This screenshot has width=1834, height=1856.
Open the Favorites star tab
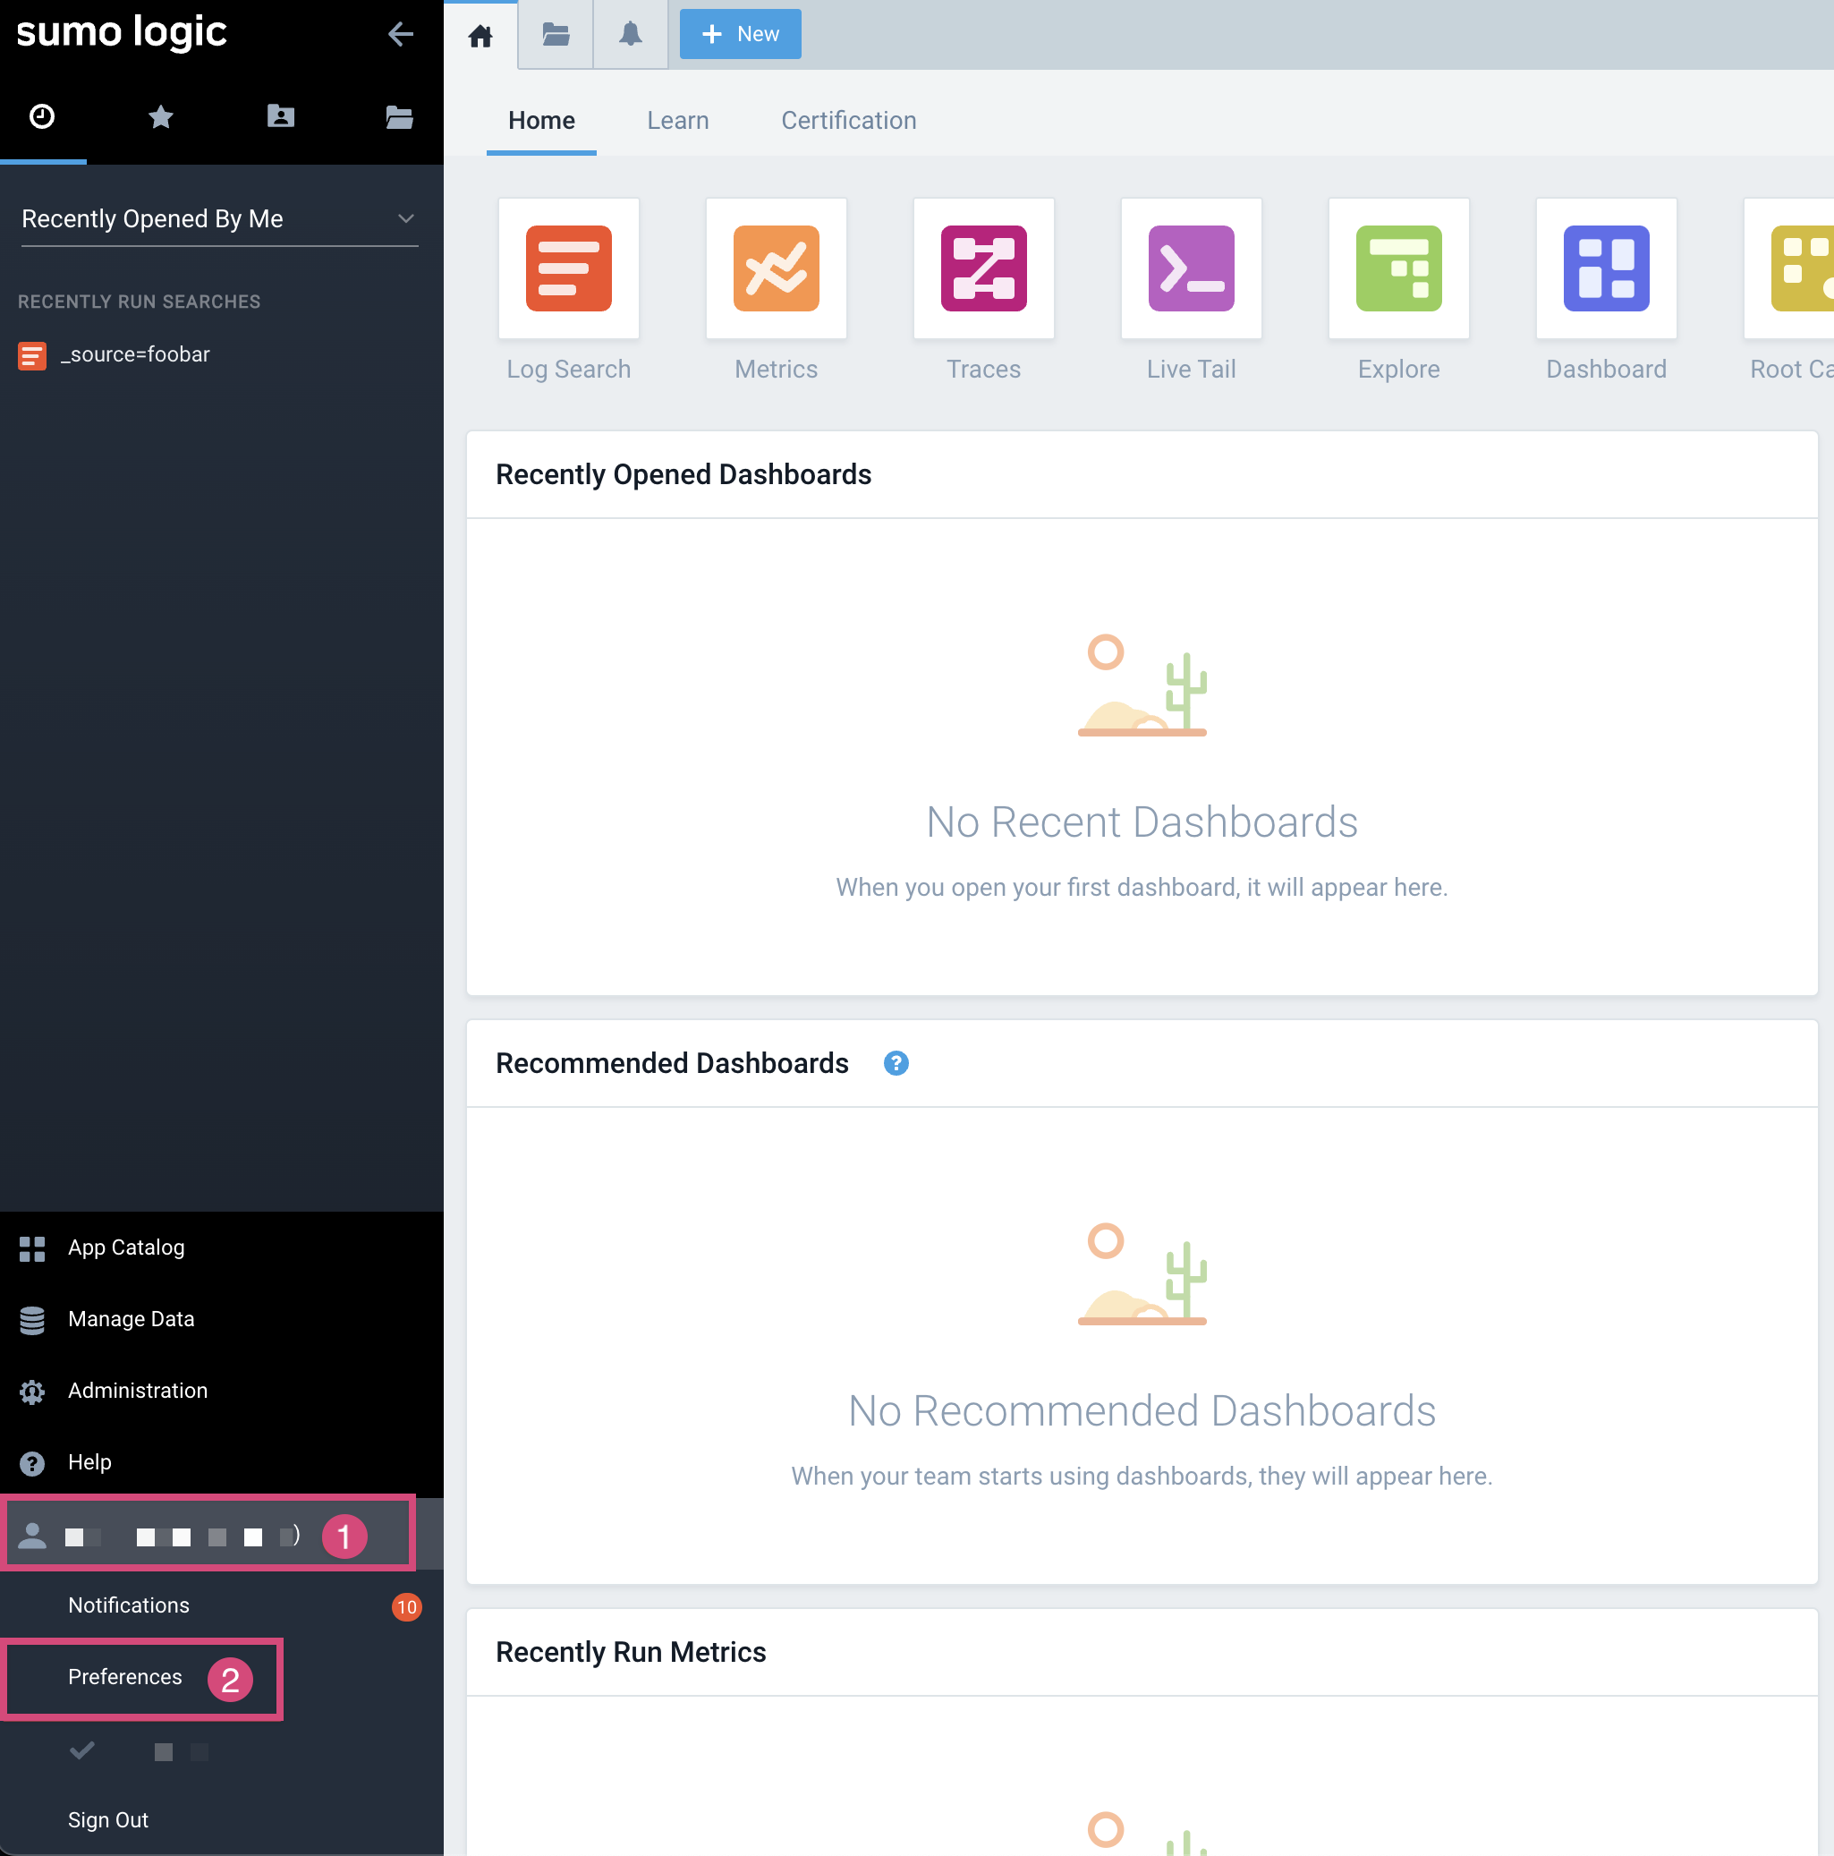coord(161,116)
